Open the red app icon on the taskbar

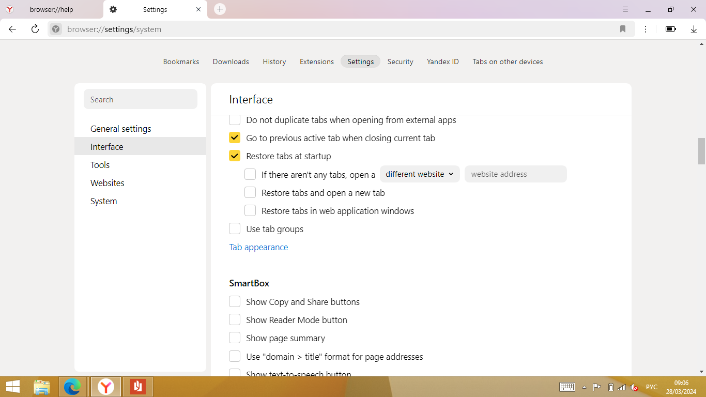point(137,387)
